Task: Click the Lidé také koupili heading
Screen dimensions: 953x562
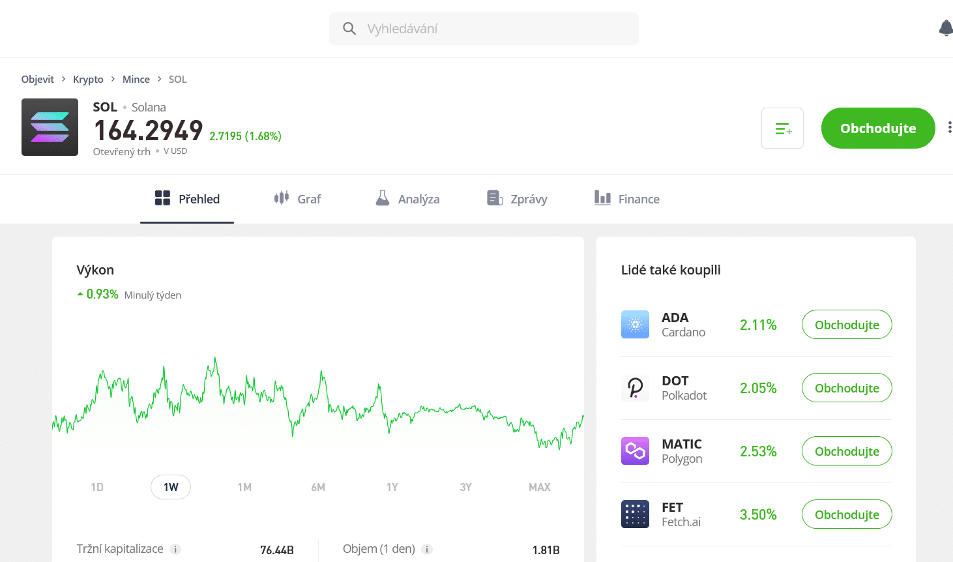Action: [671, 270]
